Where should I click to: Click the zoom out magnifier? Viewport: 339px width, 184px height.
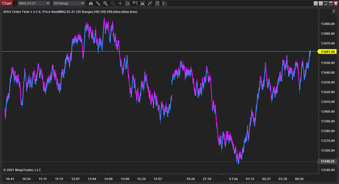click(x=113, y=3)
